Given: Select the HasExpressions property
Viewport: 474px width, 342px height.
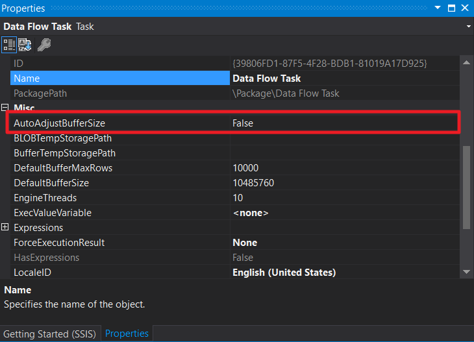Looking at the screenshot, I should 120,258.
